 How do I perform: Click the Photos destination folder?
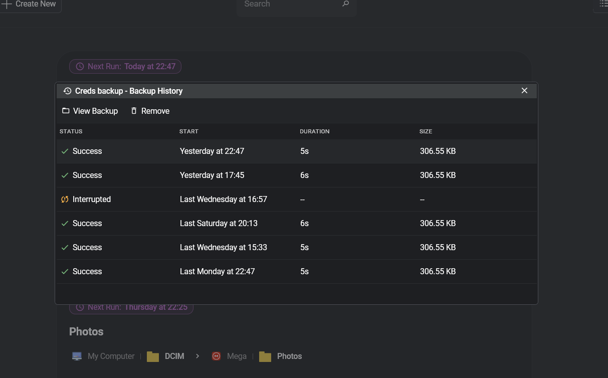(280, 356)
